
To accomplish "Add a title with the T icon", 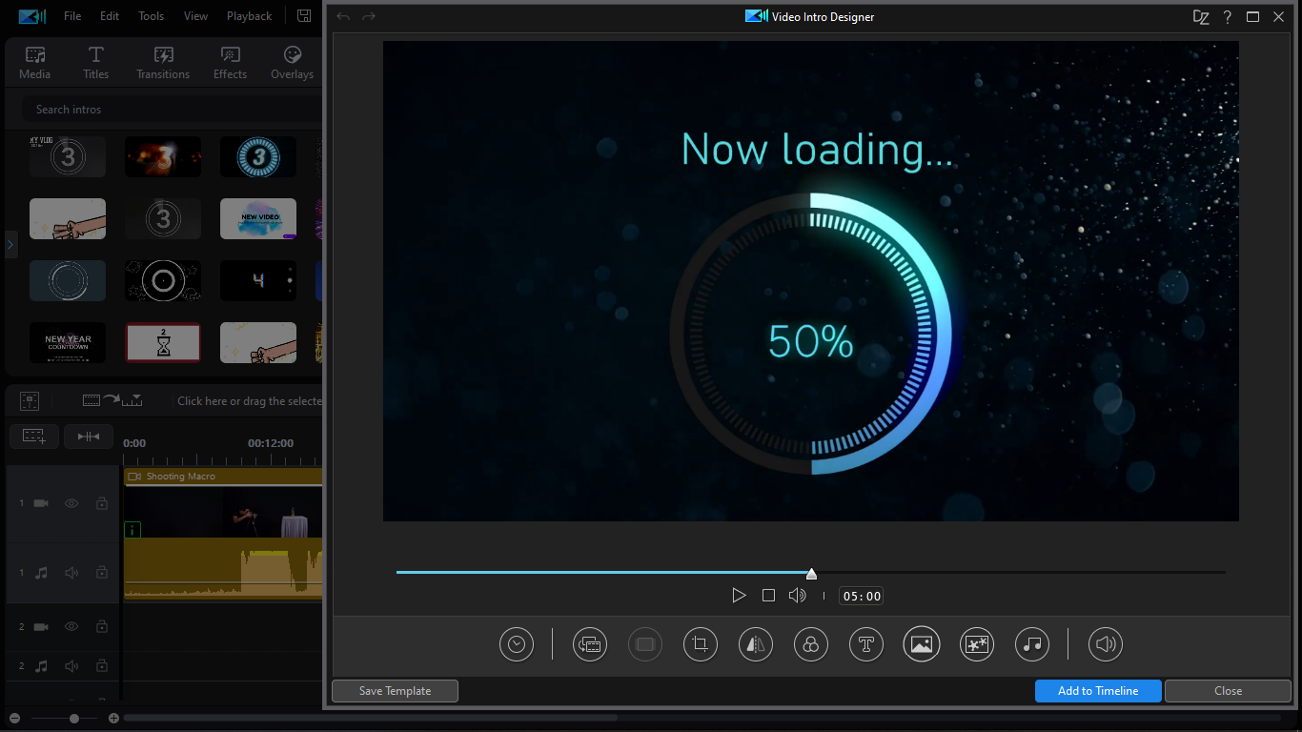I will (x=866, y=644).
